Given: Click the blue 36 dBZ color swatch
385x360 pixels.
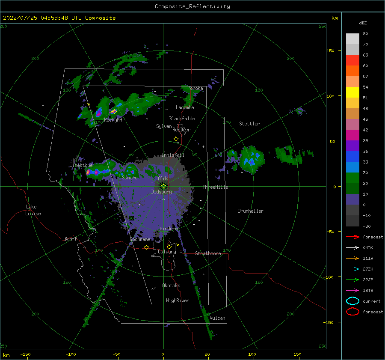Looking at the screenshot, I should (x=352, y=156).
